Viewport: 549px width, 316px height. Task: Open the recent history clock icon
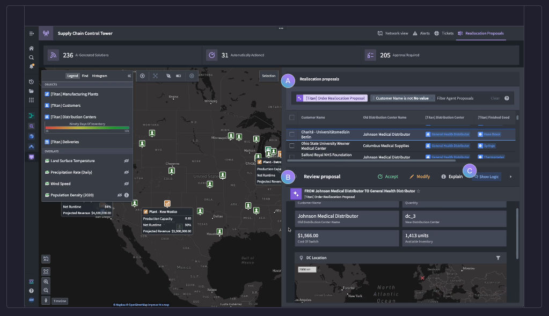[32, 82]
